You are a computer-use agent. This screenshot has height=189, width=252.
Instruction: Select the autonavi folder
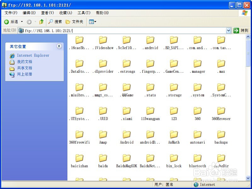coord(198,137)
